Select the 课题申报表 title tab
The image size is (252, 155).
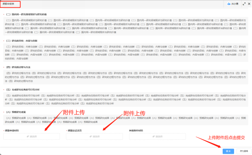coord(9,4)
